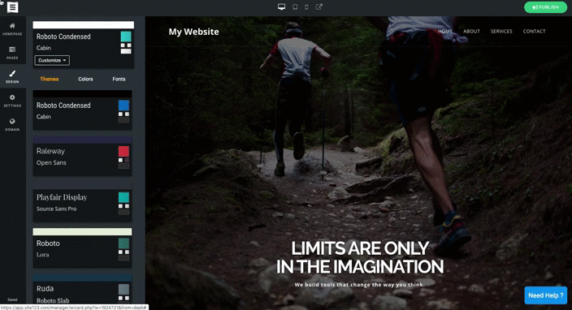The width and height of the screenshot is (572, 310).
Task: Click the Raleway theme red swatch
Action: pyautogui.click(x=123, y=151)
